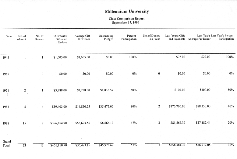Screen dimensions: 237x159
Task: Click the grand total gifts $461,150.90
Action: (x=58, y=145)
